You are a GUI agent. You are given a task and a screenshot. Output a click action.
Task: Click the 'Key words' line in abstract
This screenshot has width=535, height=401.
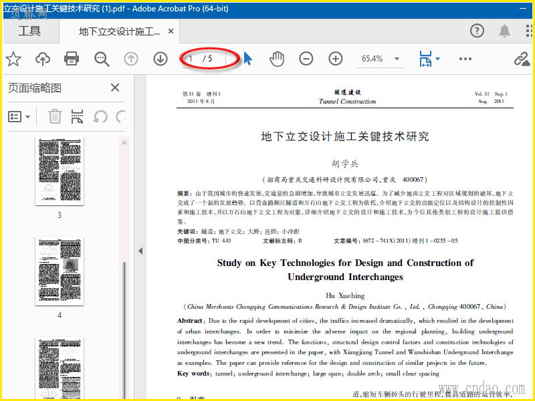308,374
